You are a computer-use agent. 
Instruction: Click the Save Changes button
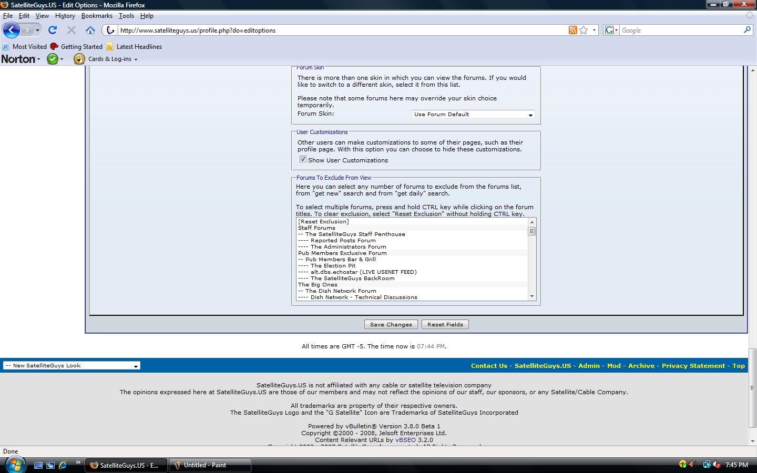391,324
